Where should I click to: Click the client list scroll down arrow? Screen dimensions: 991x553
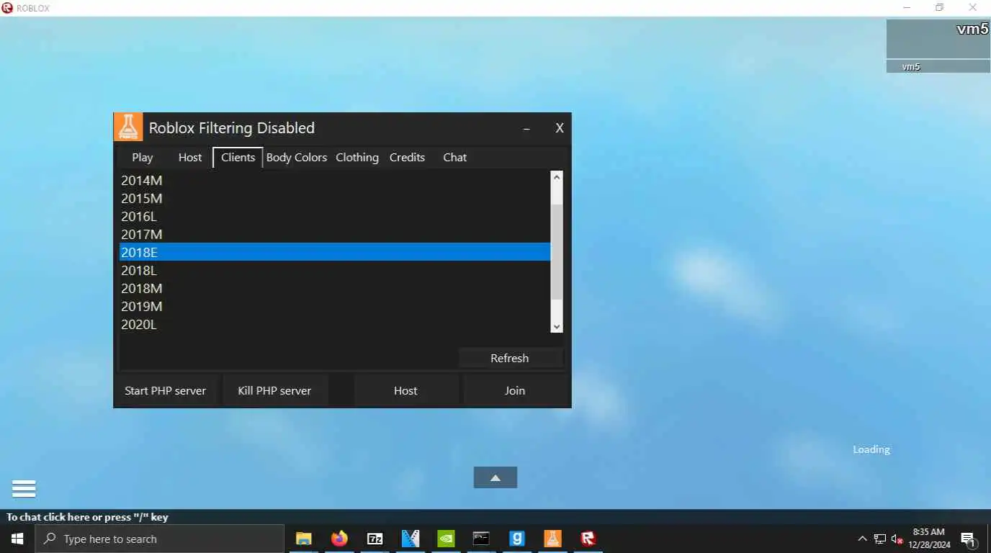click(x=557, y=326)
